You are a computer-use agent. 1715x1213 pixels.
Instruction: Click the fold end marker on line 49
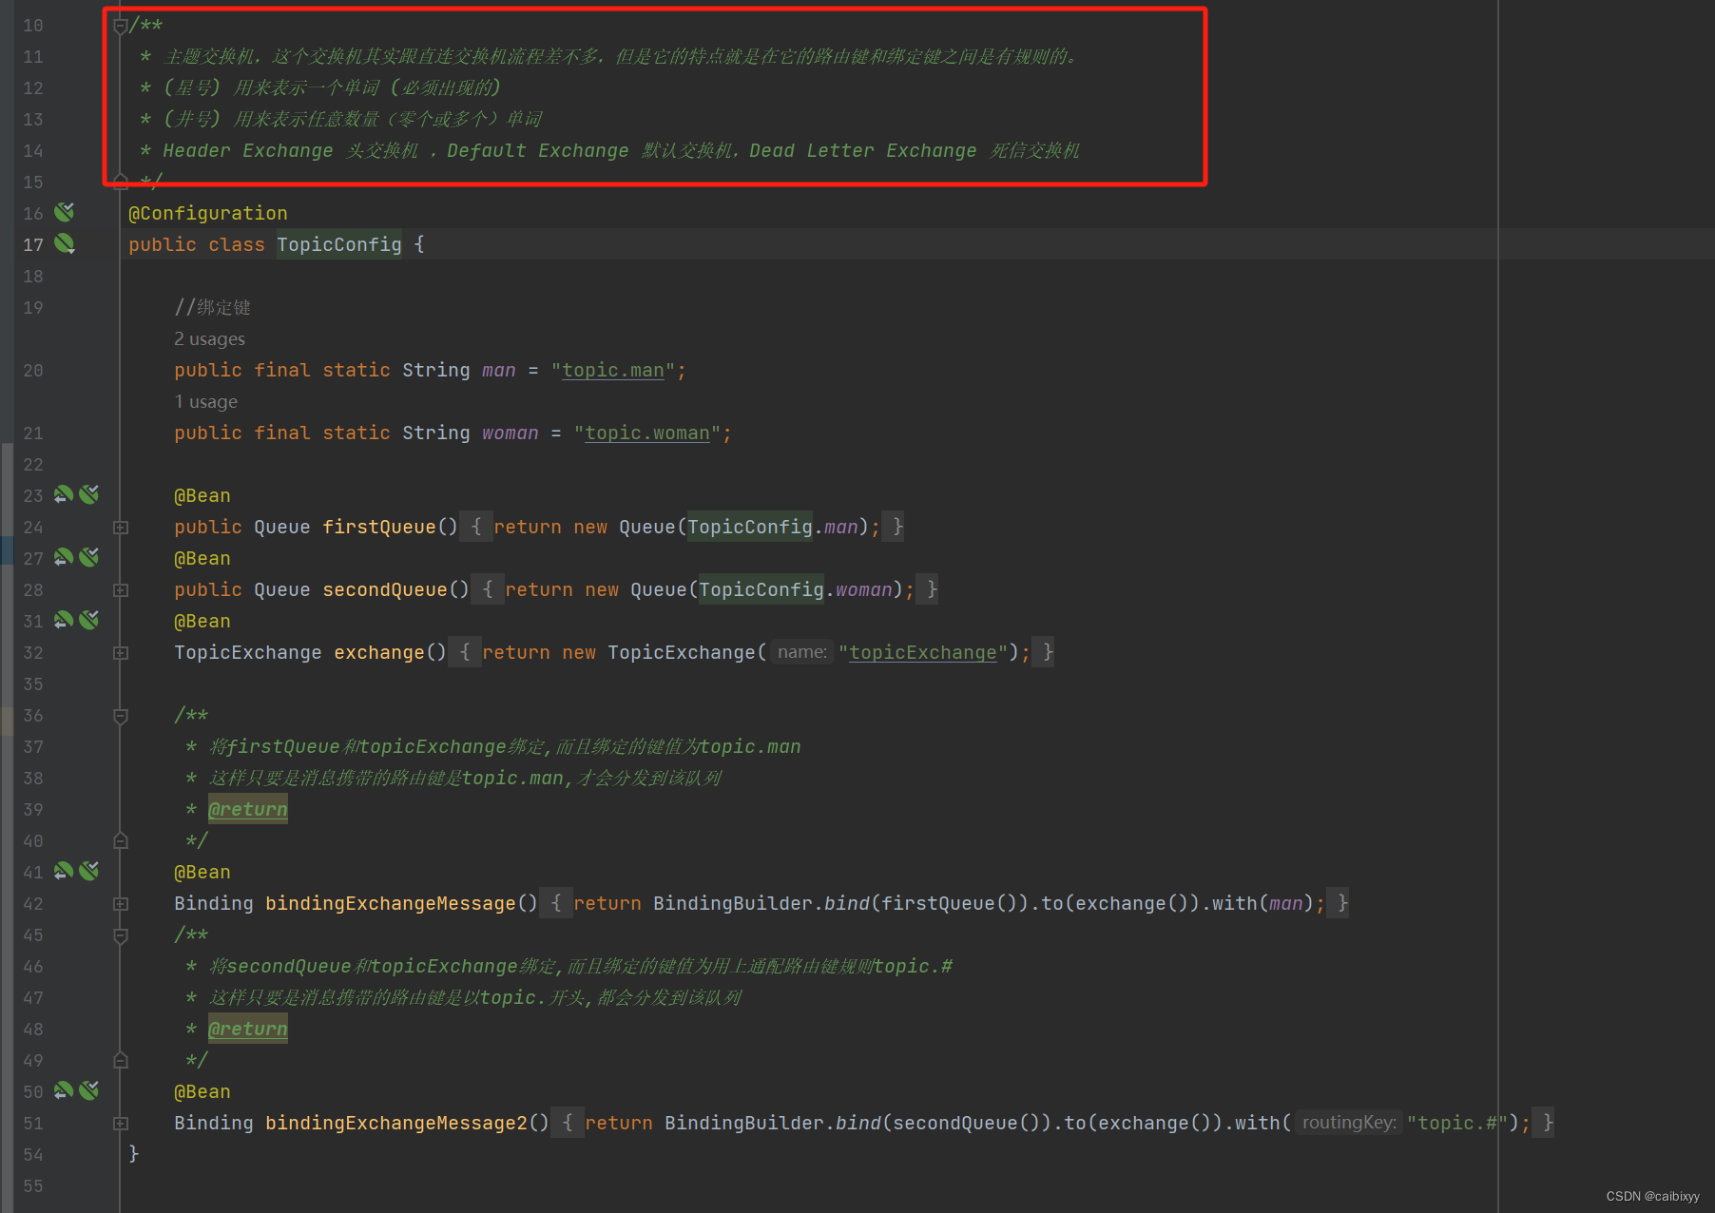tap(121, 1060)
